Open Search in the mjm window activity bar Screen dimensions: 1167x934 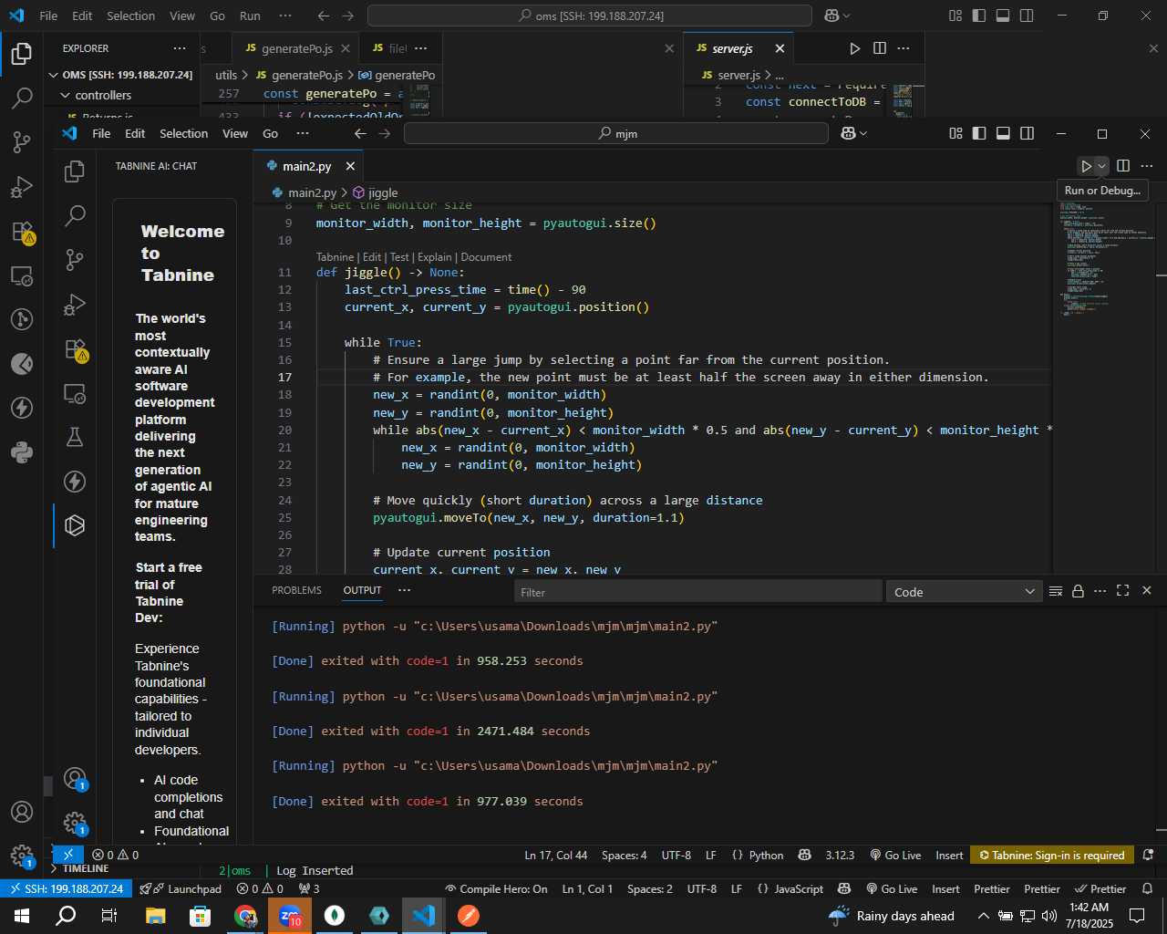pos(75,215)
